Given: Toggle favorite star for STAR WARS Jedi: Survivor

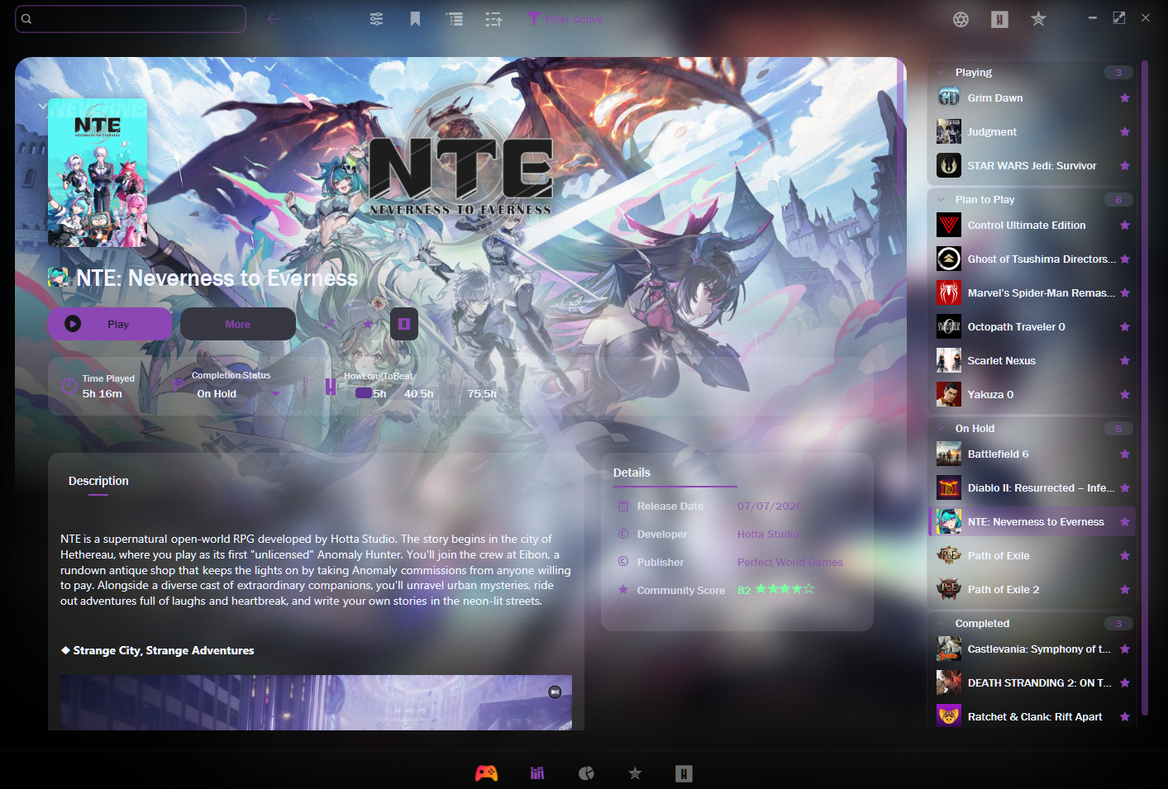Looking at the screenshot, I should point(1124,165).
